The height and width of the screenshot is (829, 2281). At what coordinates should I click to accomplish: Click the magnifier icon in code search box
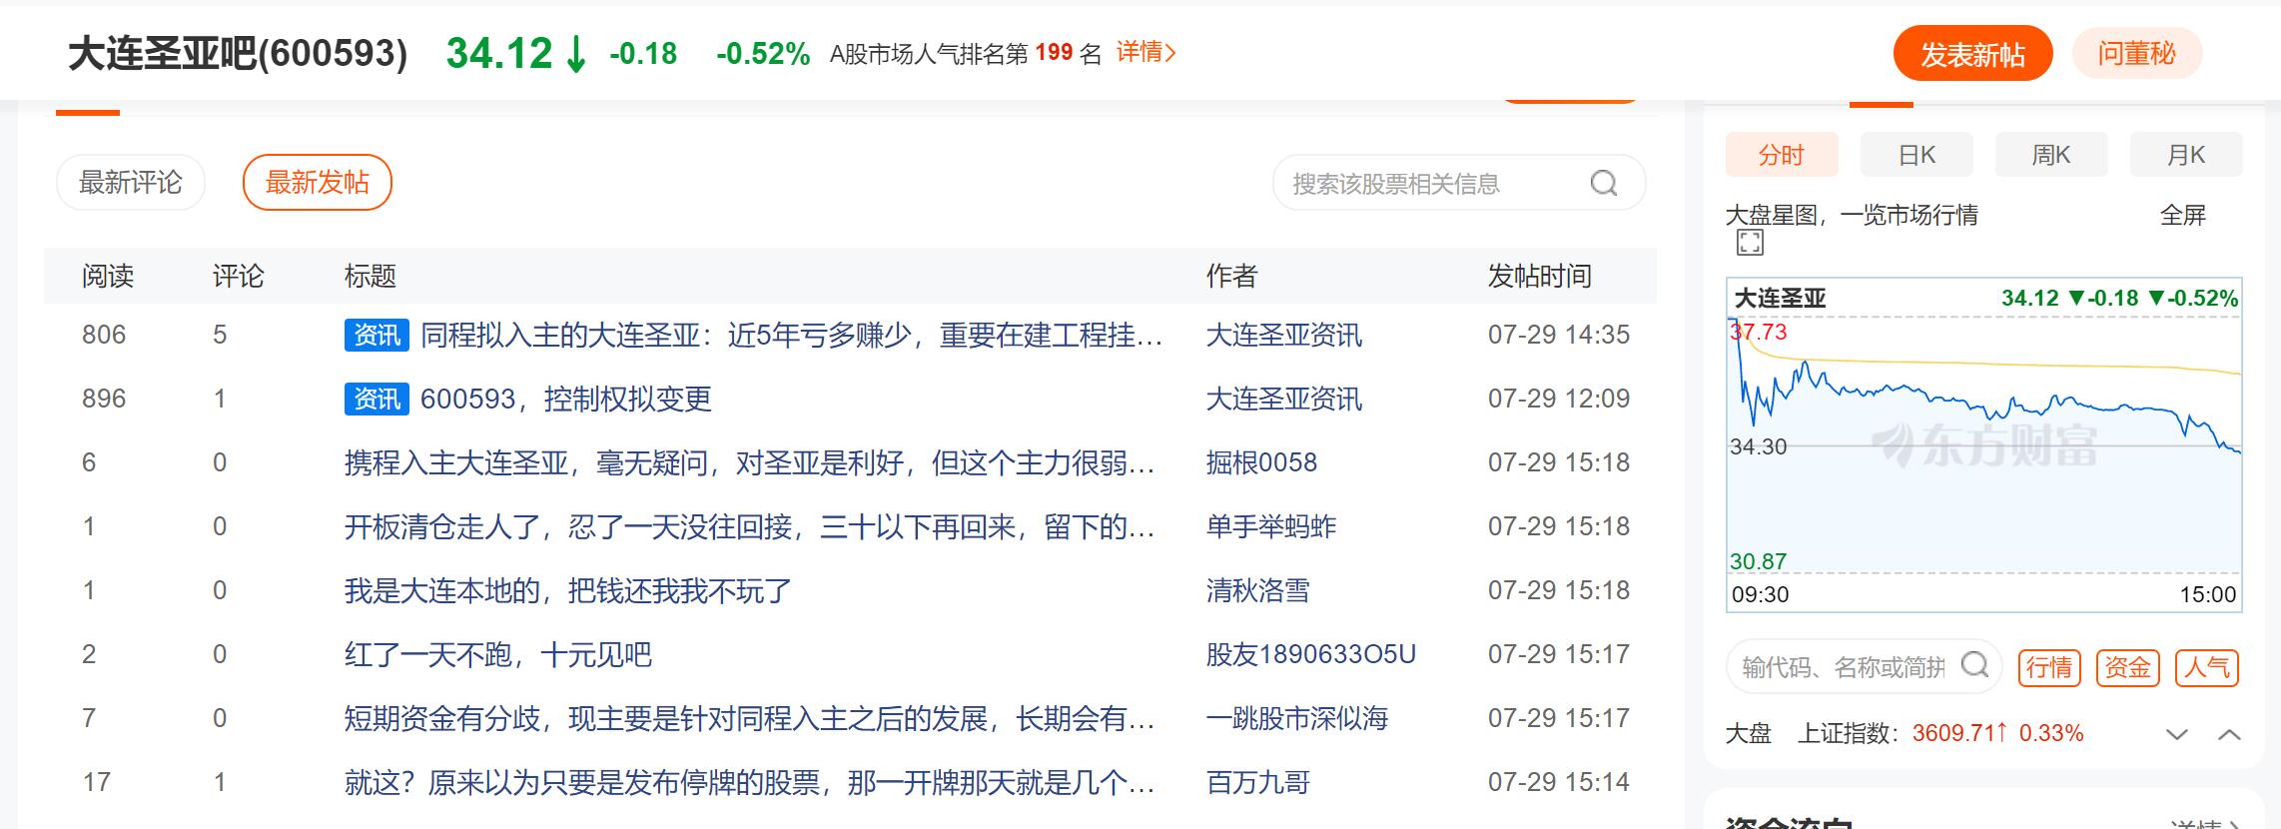pos(1974,665)
